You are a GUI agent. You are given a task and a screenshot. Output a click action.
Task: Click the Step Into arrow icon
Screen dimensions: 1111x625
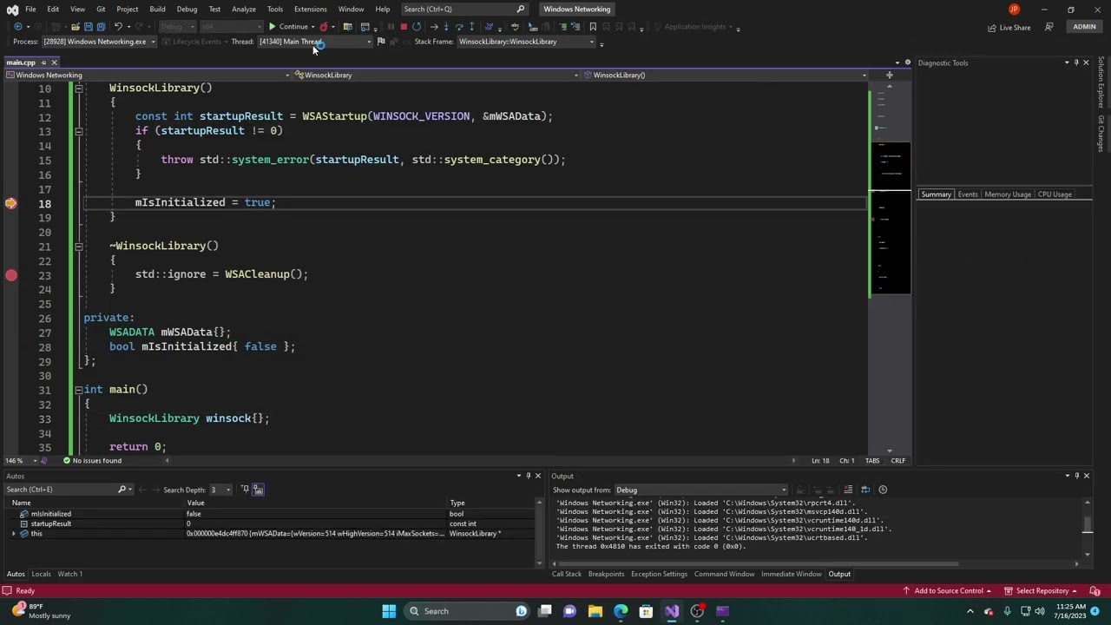(x=446, y=27)
